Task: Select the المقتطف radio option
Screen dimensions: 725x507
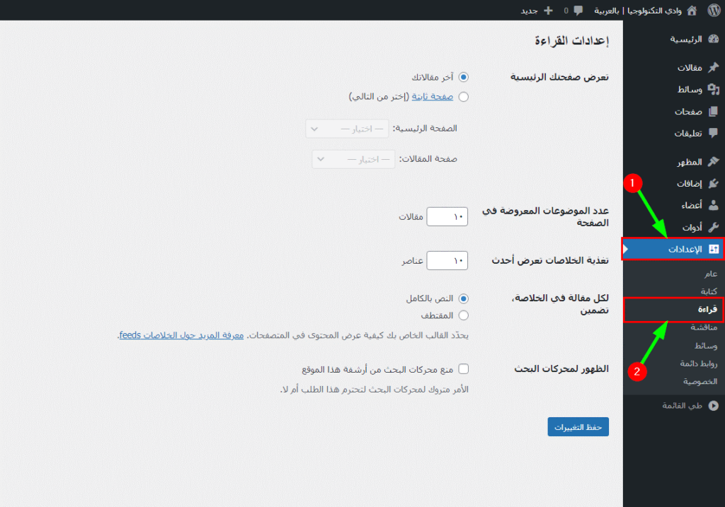Action: pos(463,315)
